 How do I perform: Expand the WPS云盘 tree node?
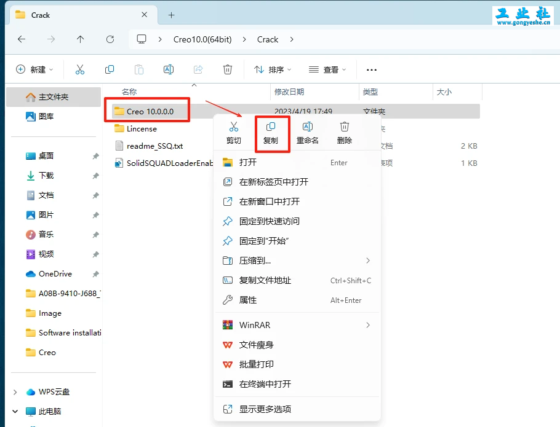pos(15,392)
